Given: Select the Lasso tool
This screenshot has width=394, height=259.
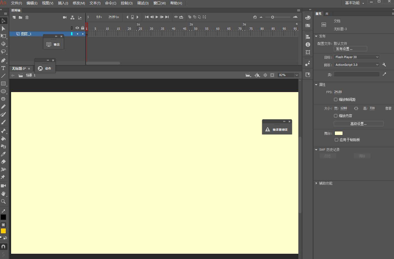Looking at the screenshot, I should (x=3, y=52).
